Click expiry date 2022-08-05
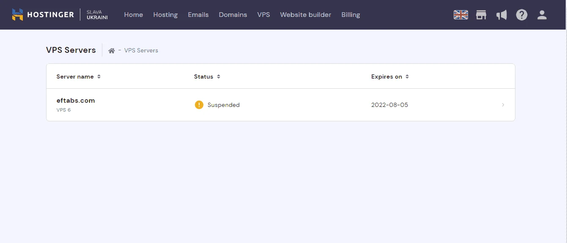Image resolution: width=567 pixels, height=243 pixels. pos(390,105)
